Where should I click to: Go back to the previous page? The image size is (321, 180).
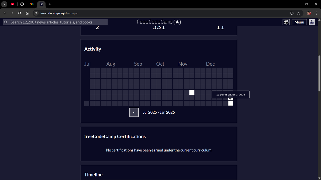(5, 13)
